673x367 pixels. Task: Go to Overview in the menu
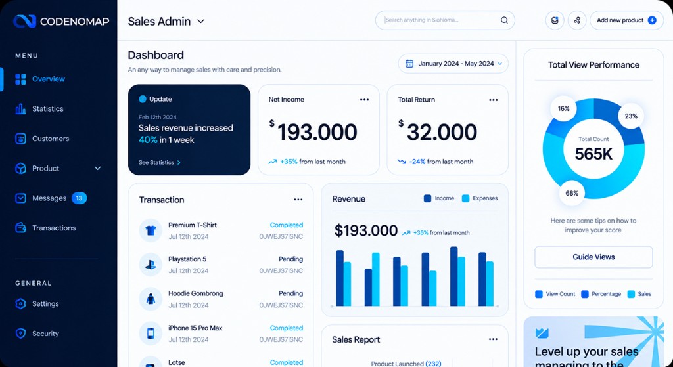point(49,79)
